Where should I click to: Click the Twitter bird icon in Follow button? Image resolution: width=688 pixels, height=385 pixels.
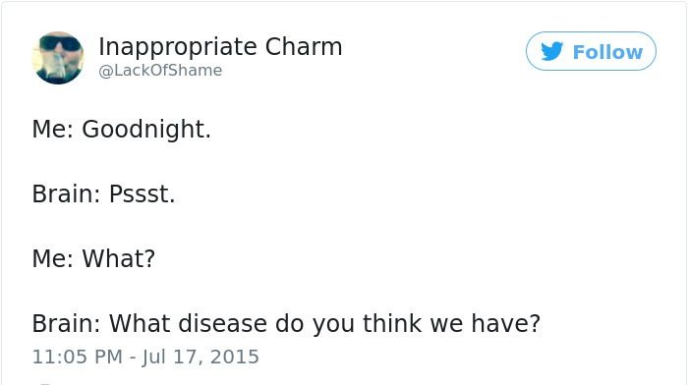551,51
